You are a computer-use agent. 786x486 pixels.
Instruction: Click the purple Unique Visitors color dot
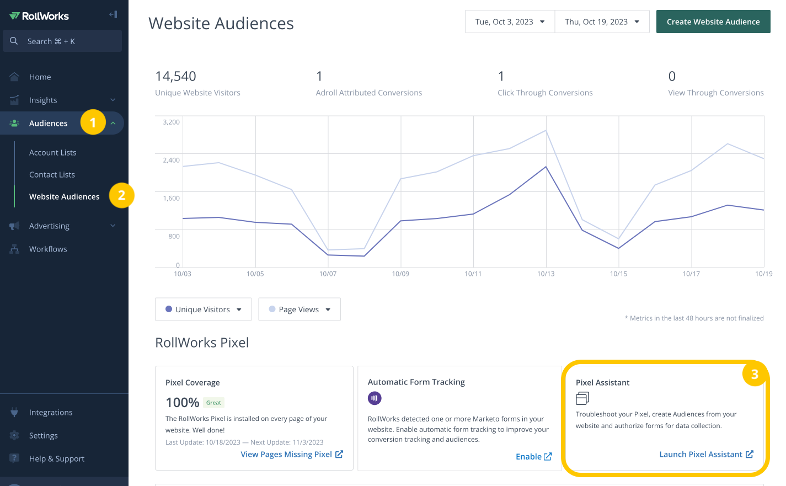(169, 309)
